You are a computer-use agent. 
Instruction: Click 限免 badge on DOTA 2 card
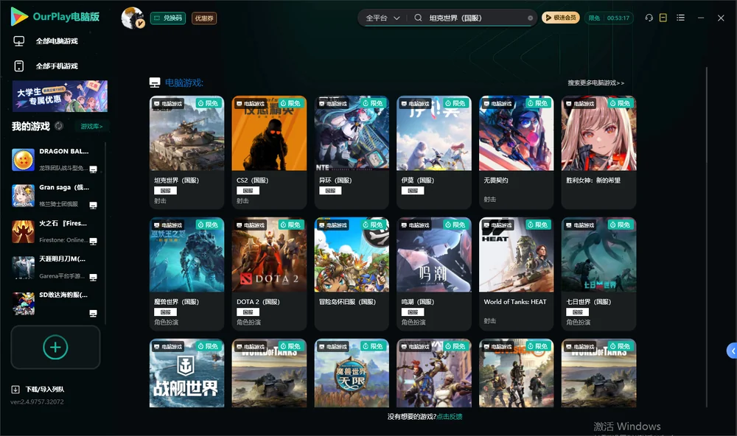[x=290, y=225]
